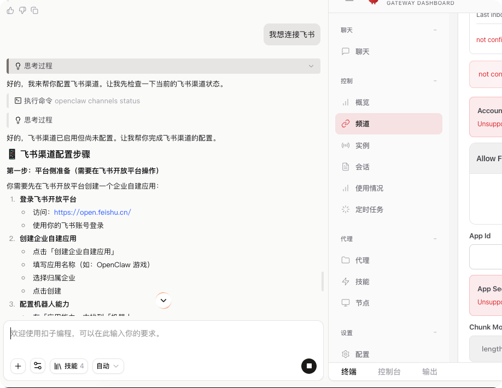Collapse the 代理 sidebar section

coord(435,239)
